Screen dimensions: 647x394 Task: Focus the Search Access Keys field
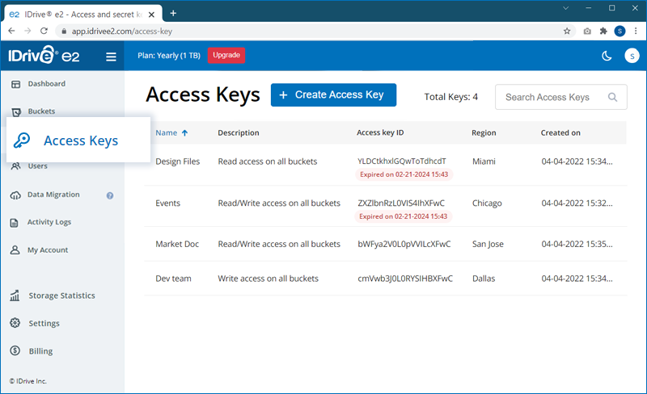561,97
